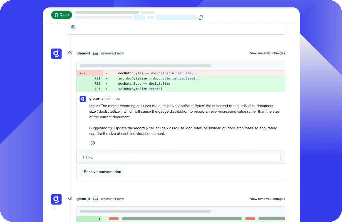Screen dimensions: 342x222
Task: Open glean-it name in inline comment
Action: click(96, 99)
